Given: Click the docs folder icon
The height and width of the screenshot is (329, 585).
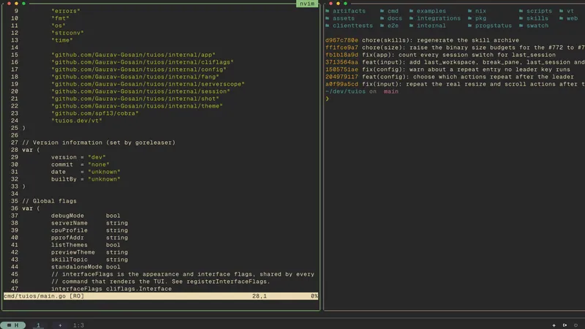Looking at the screenshot, I should (x=382, y=18).
